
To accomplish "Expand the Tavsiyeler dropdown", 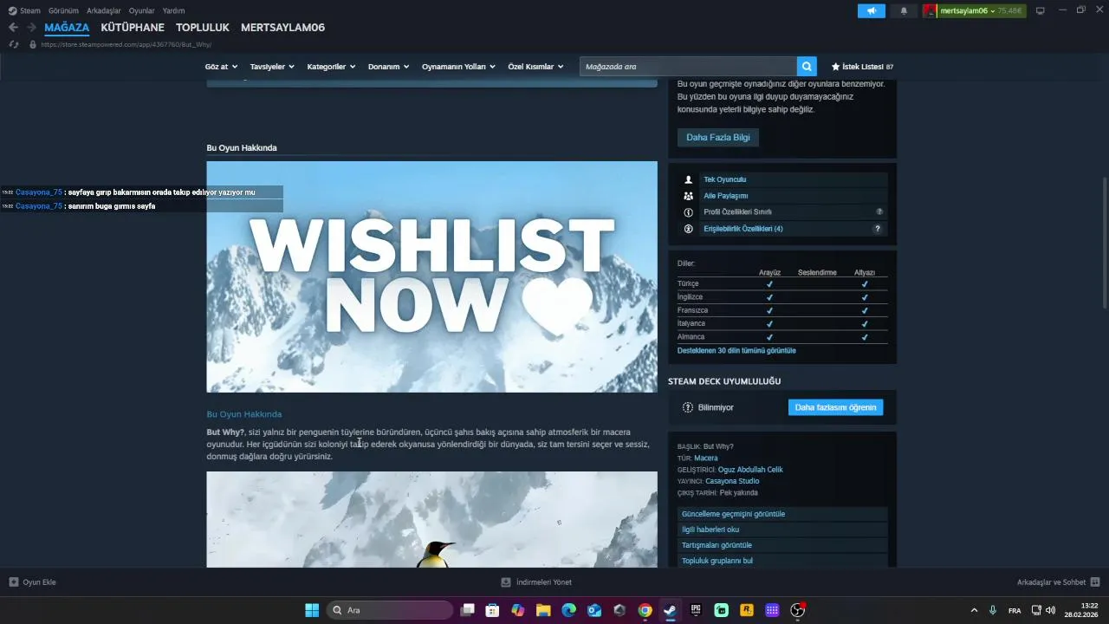I will (x=272, y=67).
